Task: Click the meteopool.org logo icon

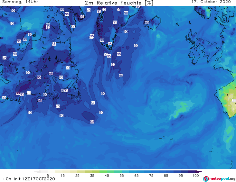Action: point(206,179)
